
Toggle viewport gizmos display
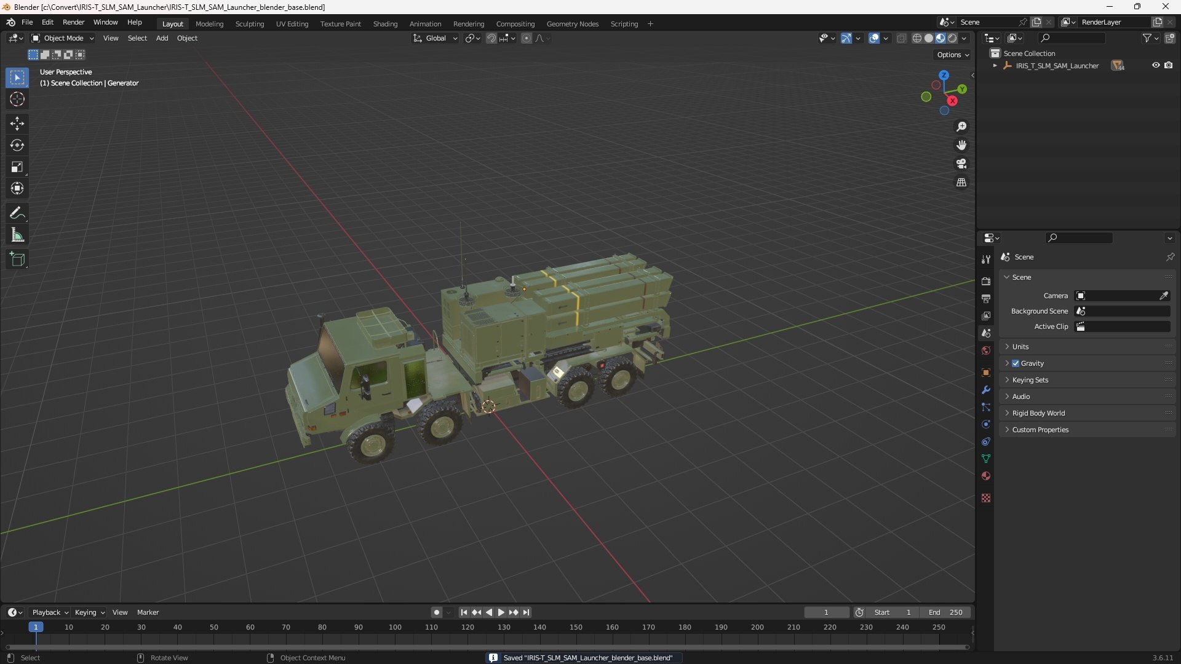click(x=846, y=38)
